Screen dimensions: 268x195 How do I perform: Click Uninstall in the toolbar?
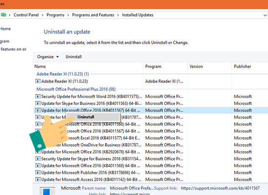[74, 57]
